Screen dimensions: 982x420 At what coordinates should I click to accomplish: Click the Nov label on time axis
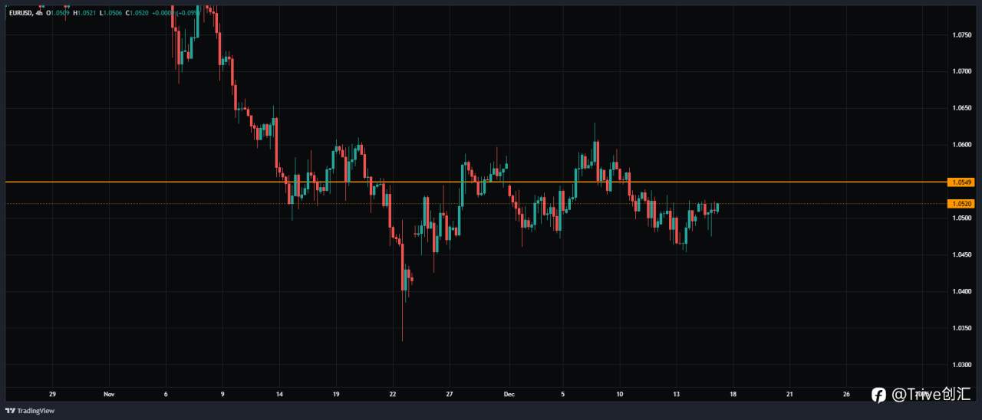[108, 394]
